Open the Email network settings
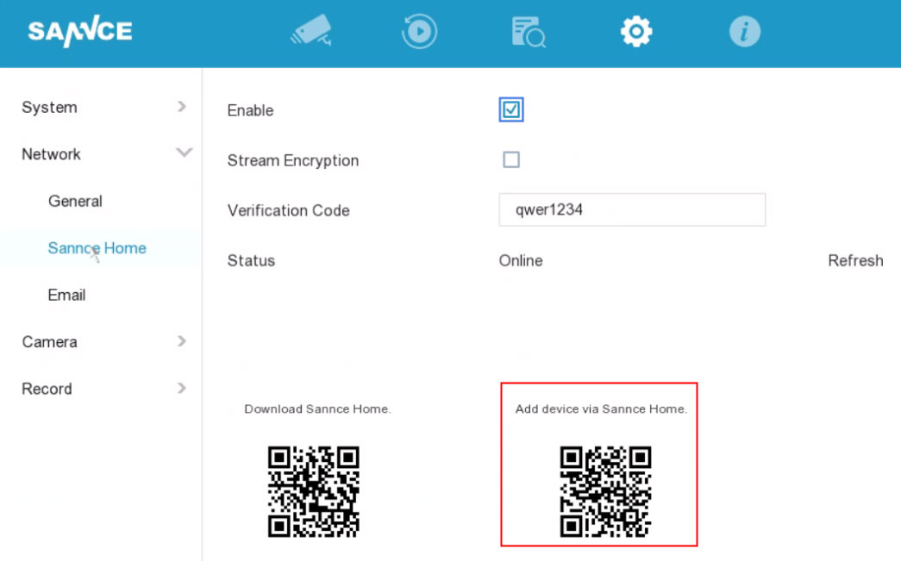The height and width of the screenshot is (561, 901). (66, 295)
